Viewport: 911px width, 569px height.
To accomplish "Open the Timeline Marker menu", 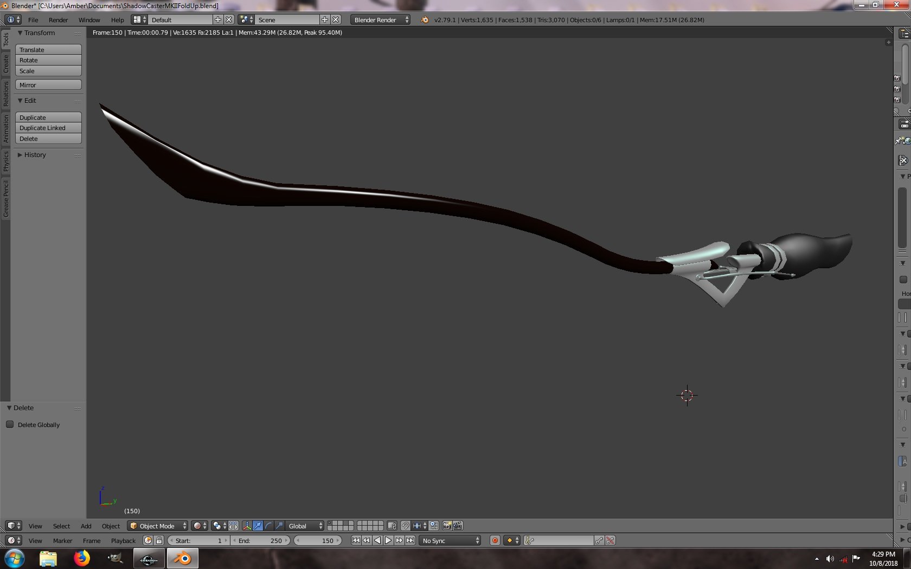I will click(62, 541).
